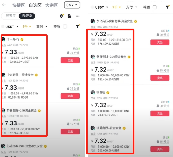Expand the USDT coin dropdown on left
The height and width of the screenshot is (157, 173).
tap(12, 27)
